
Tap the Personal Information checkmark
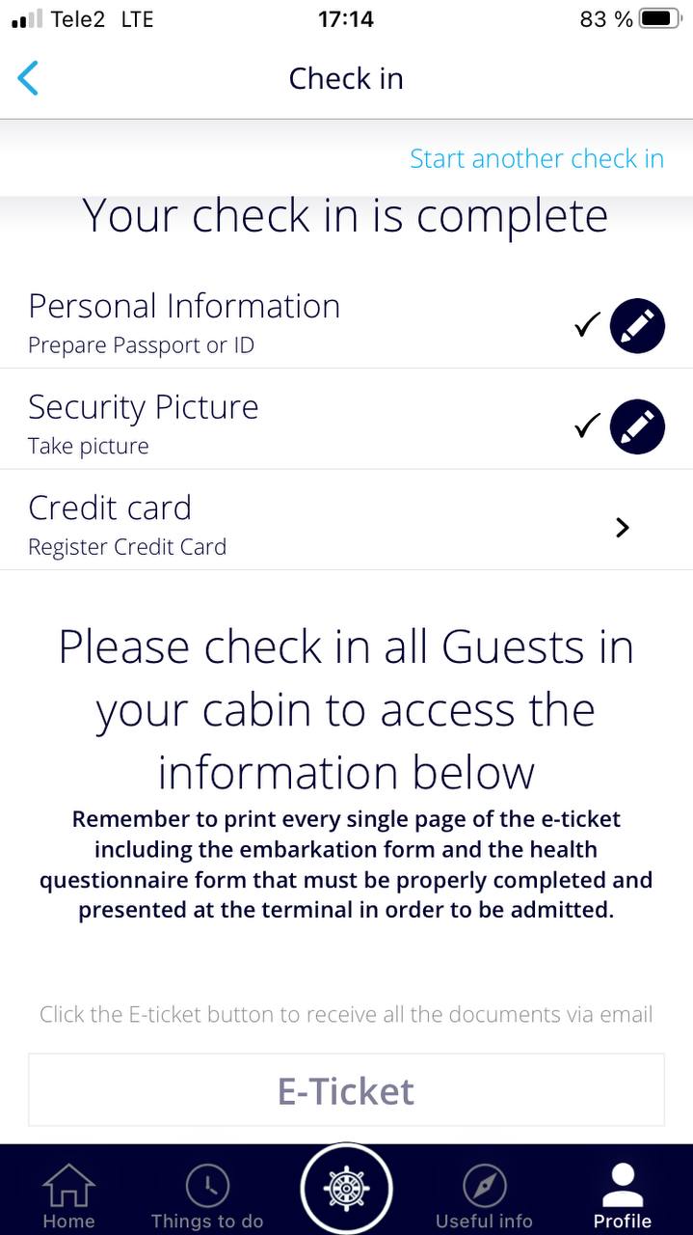pos(587,326)
